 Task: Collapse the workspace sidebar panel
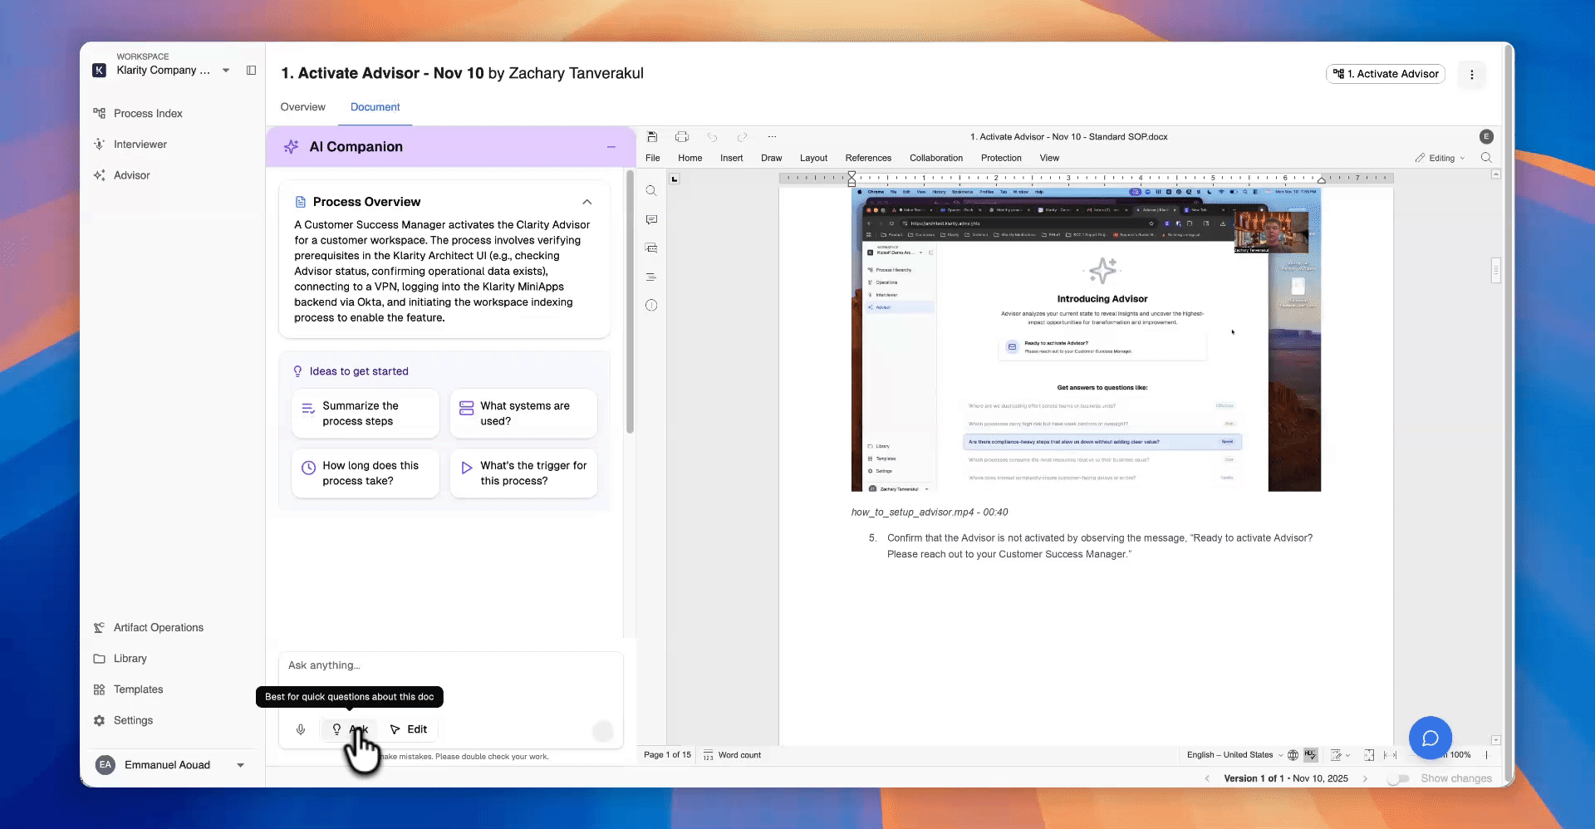pos(251,71)
